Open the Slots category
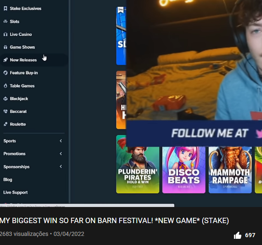 point(14,21)
